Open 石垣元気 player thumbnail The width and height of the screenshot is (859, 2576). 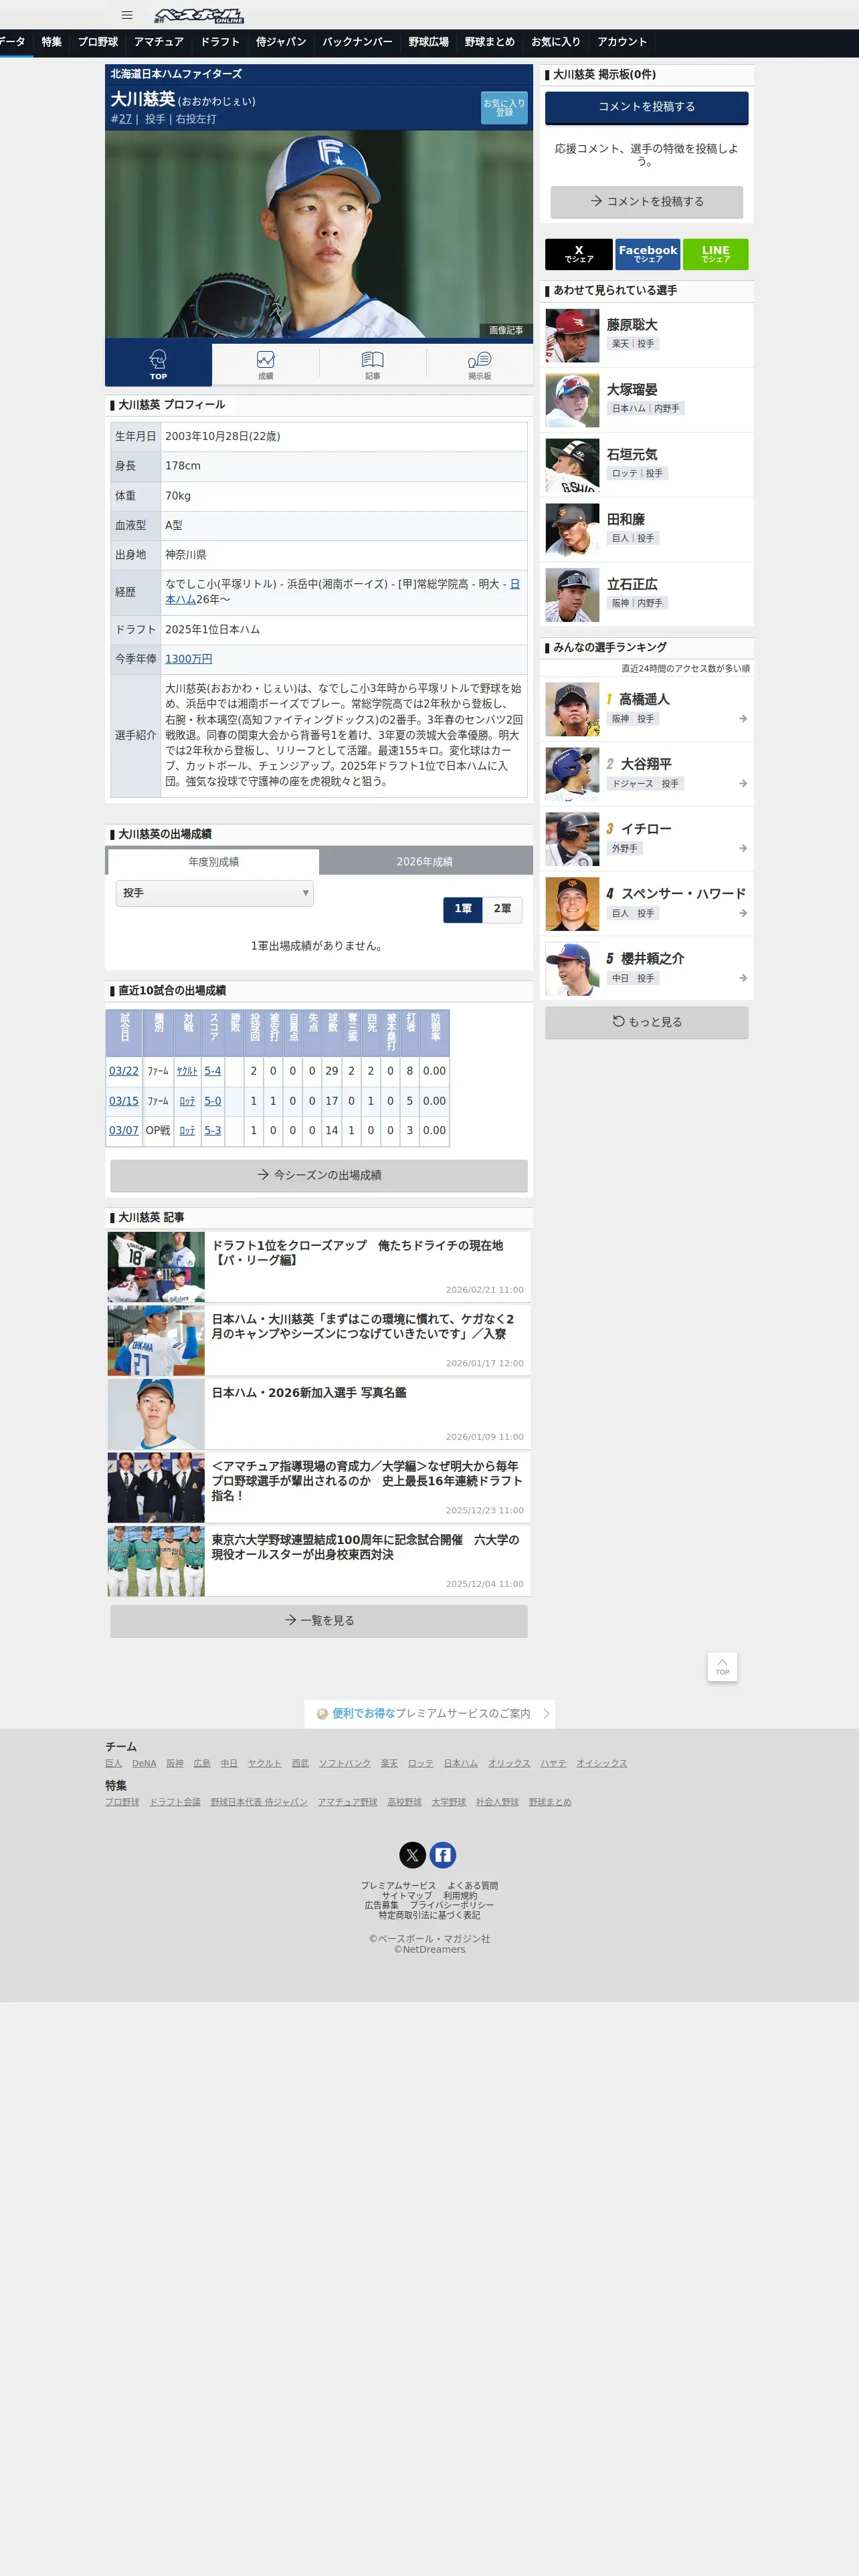click(x=572, y=465)
